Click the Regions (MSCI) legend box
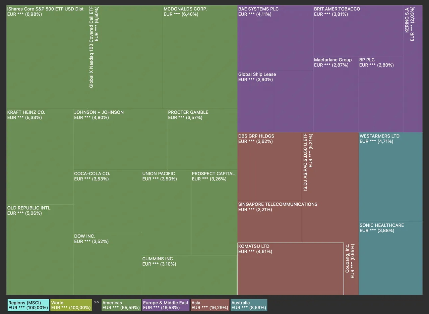This screenshot has width=429, height=314. pos(28,305)
